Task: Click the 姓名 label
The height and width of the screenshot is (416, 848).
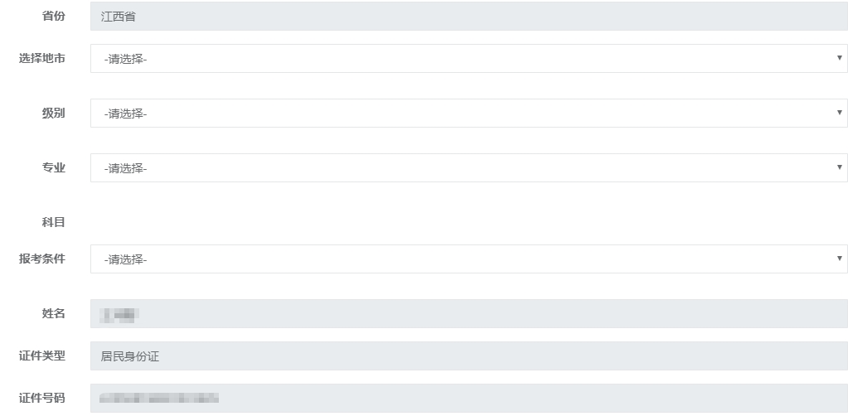Action: pos(53,314)
